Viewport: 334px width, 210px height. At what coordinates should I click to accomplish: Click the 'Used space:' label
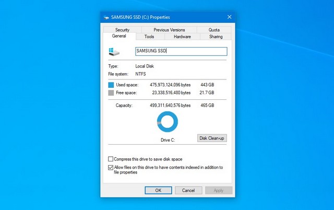[x=127, y=85]
